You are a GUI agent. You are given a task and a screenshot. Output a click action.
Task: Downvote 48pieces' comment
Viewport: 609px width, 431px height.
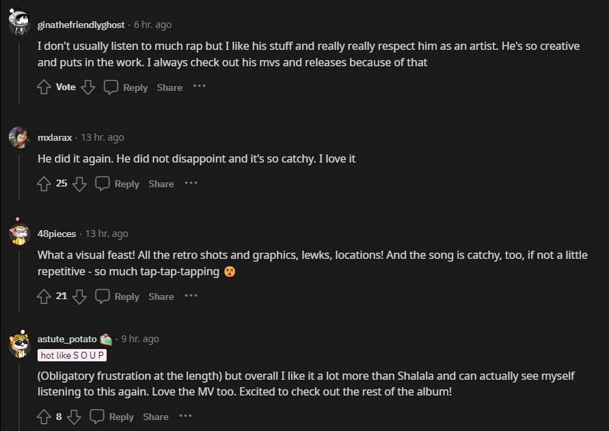[79, 296]
